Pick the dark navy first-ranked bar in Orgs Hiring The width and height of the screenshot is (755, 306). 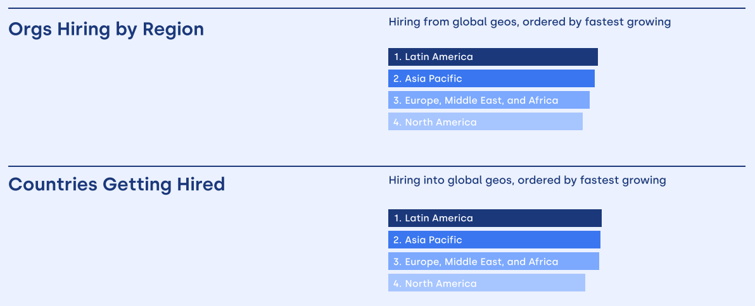[493, 57]
